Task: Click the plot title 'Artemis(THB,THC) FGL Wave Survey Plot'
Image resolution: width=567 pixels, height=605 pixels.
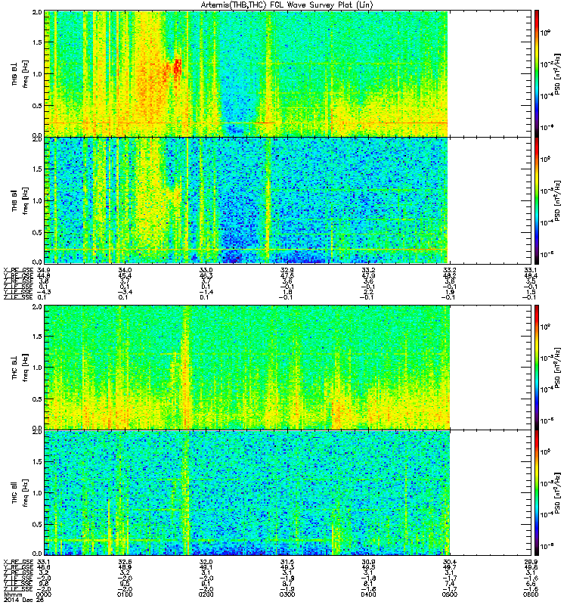Action: pos(287,5)
